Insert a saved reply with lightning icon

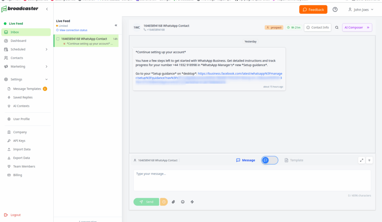[x=192, y=202]
